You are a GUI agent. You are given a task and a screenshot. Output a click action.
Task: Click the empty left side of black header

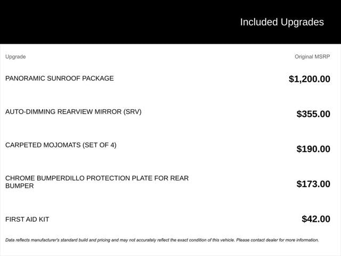[80, 22]
